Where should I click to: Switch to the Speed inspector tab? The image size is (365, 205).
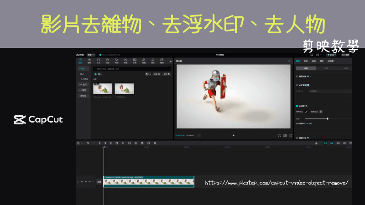306,61
